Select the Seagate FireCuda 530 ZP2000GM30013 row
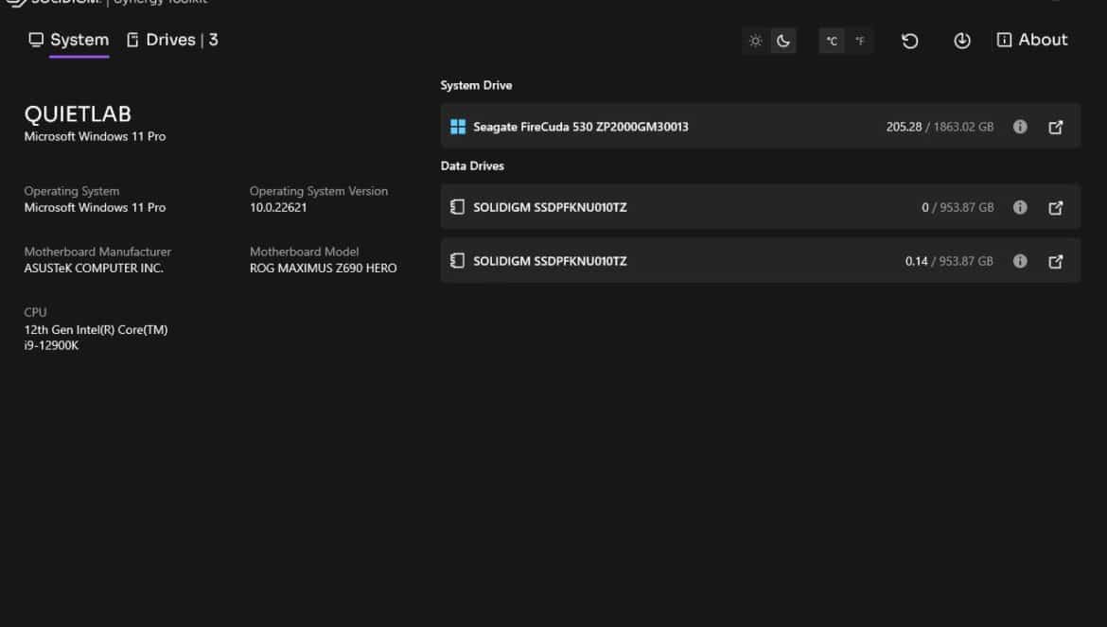 coord(761,126)
